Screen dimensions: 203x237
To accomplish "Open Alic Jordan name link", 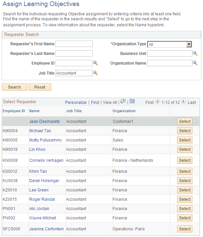I will coord(39,209).
